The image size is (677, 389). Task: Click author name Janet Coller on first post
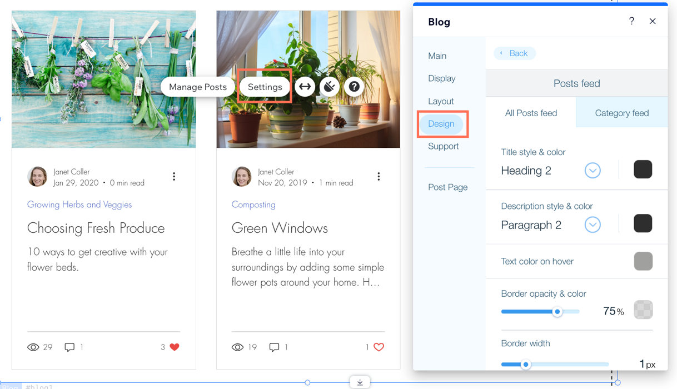pos(71,172)
